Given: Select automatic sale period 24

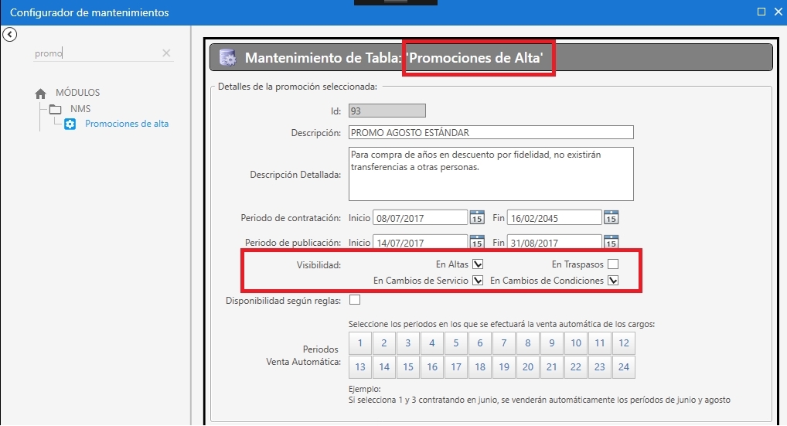Looking at the screenshot, I should (x=624, y=367).
